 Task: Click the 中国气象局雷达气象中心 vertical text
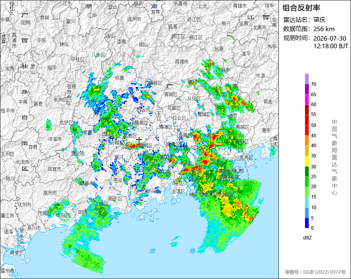click(334, 157)
